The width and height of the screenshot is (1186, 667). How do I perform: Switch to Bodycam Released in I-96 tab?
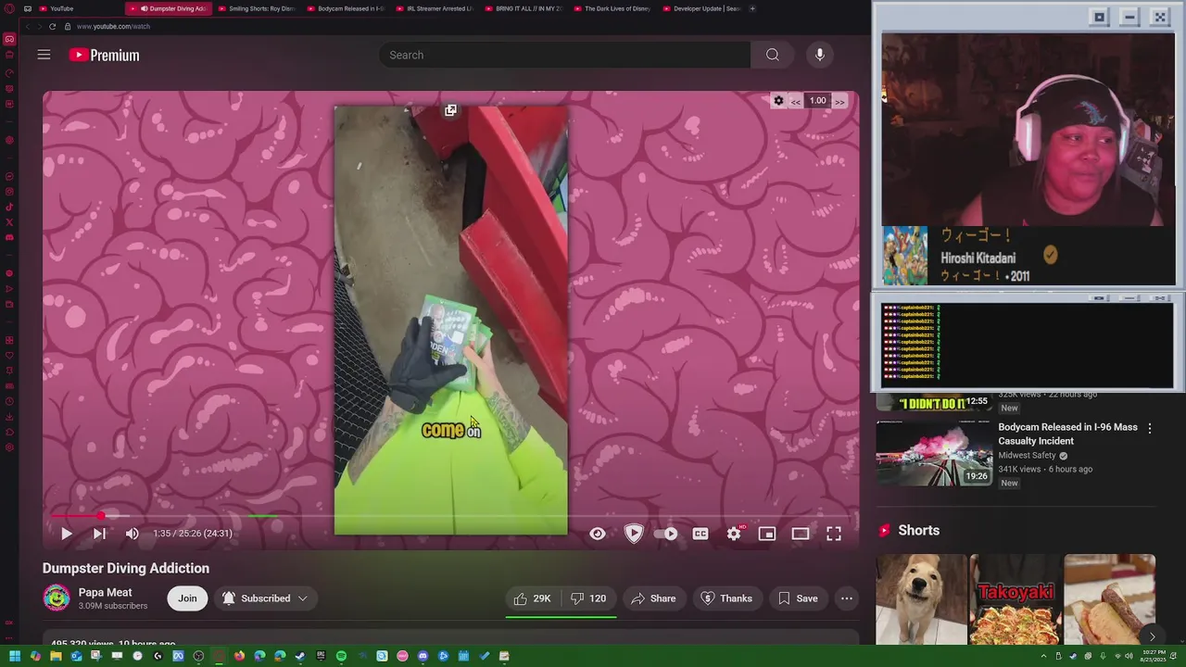347,8
